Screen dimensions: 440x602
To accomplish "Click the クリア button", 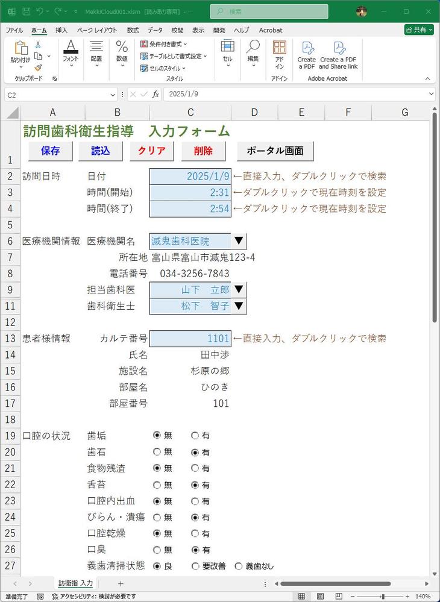I will point(152,151).
